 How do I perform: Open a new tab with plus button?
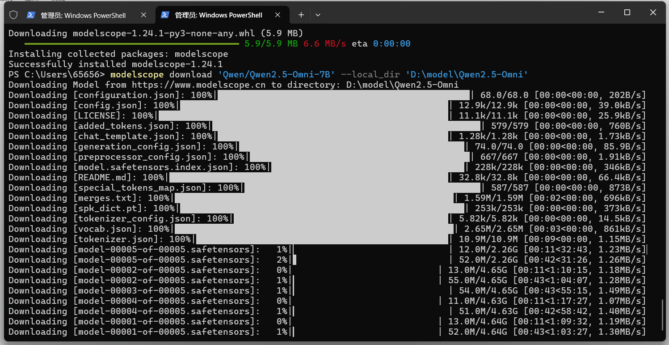pos(301,15)
